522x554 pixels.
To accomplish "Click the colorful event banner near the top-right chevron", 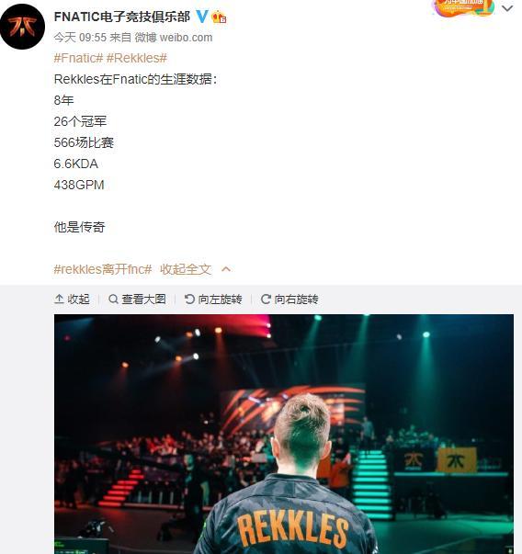I will click(x=465, y=7).
